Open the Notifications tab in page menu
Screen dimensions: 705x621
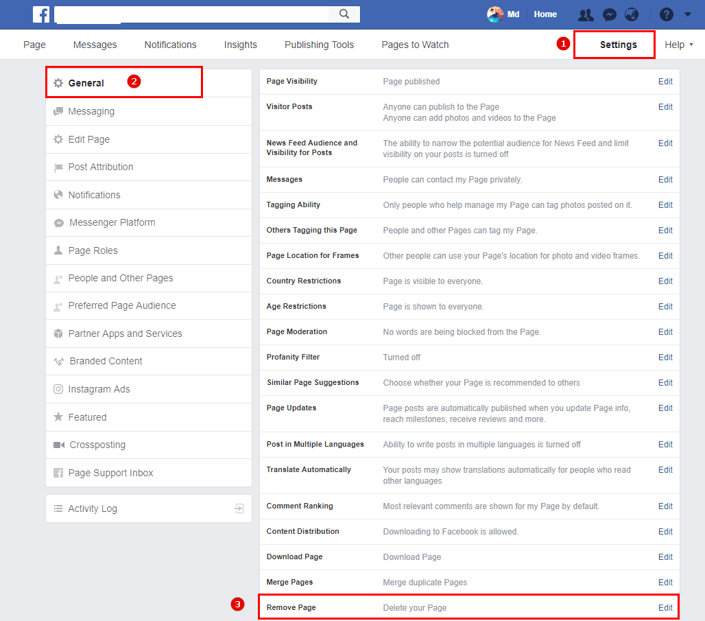170,45
